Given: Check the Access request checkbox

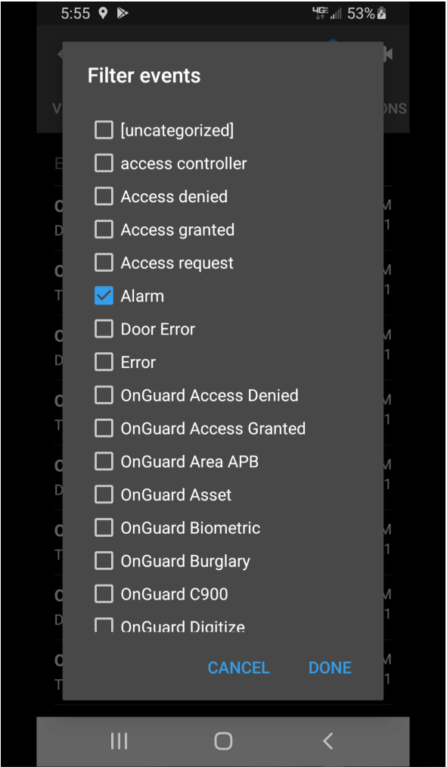Looking at the screenshot, I should pyautogui.click(x=104, y=263).
